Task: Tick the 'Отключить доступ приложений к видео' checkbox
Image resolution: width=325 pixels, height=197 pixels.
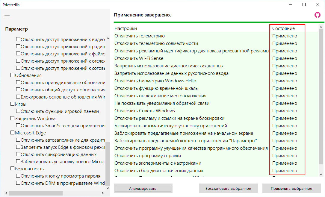Action: point(18,39)
